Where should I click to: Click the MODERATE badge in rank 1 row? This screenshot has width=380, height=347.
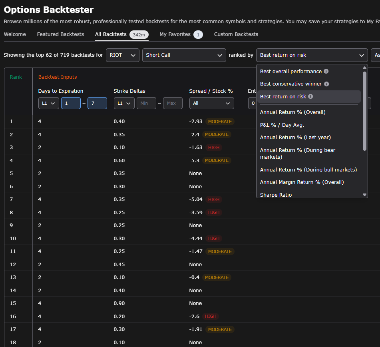(220, 122)
